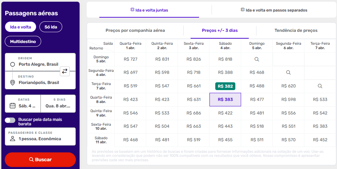Open the Tendência de preços tab
The height and width of the screenshot is (169, 337).
296,30
